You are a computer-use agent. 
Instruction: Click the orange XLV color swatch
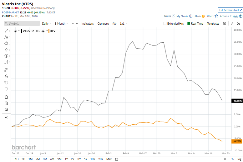click(x=49, y=31)
